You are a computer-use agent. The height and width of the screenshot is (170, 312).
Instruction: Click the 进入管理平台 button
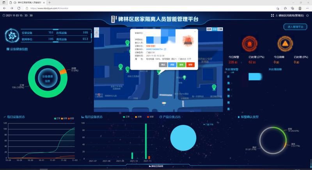click(295, 27)
